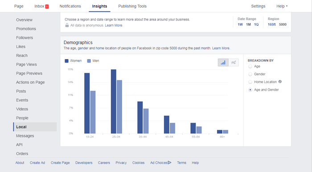Image resolution: width=312 pixels, height=172 pixels.
Task: Switch to line chart view icon
Action: coord(234,63)
